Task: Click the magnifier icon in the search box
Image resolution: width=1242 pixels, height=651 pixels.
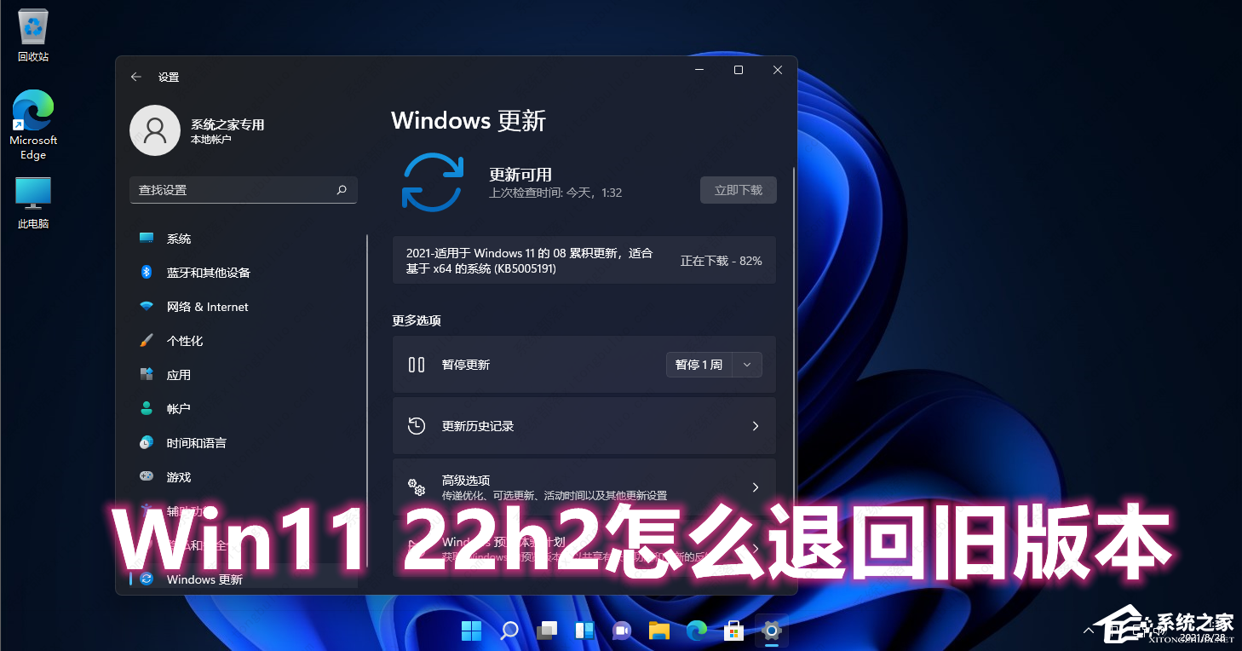Action: pos(342,190)
